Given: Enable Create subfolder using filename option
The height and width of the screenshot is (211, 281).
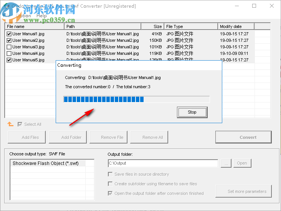Looking at the screenshot, I should 110,184.
